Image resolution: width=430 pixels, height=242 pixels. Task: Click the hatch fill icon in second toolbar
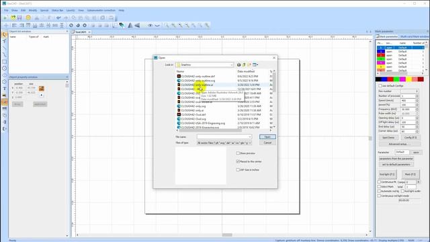[x=122, y=26]
